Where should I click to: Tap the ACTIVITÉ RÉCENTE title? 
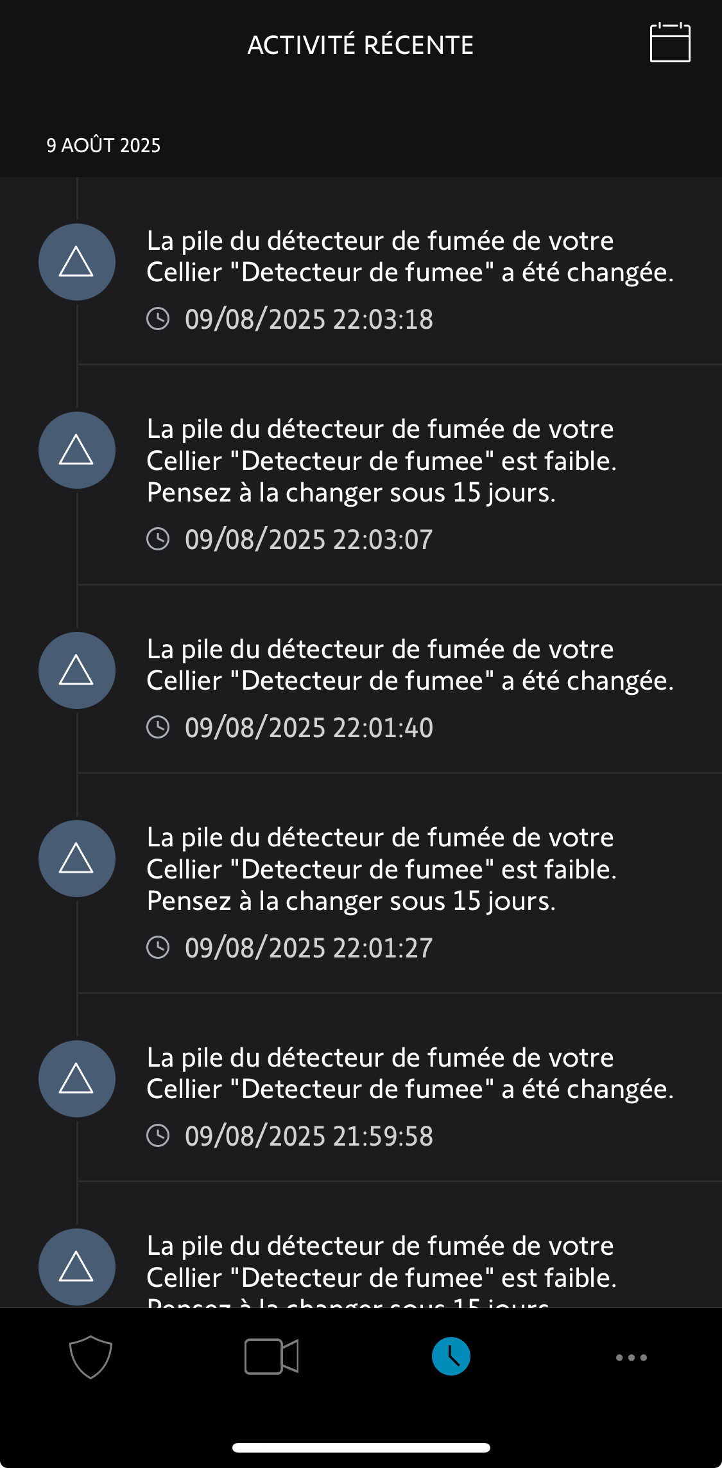tap(361, 45)
